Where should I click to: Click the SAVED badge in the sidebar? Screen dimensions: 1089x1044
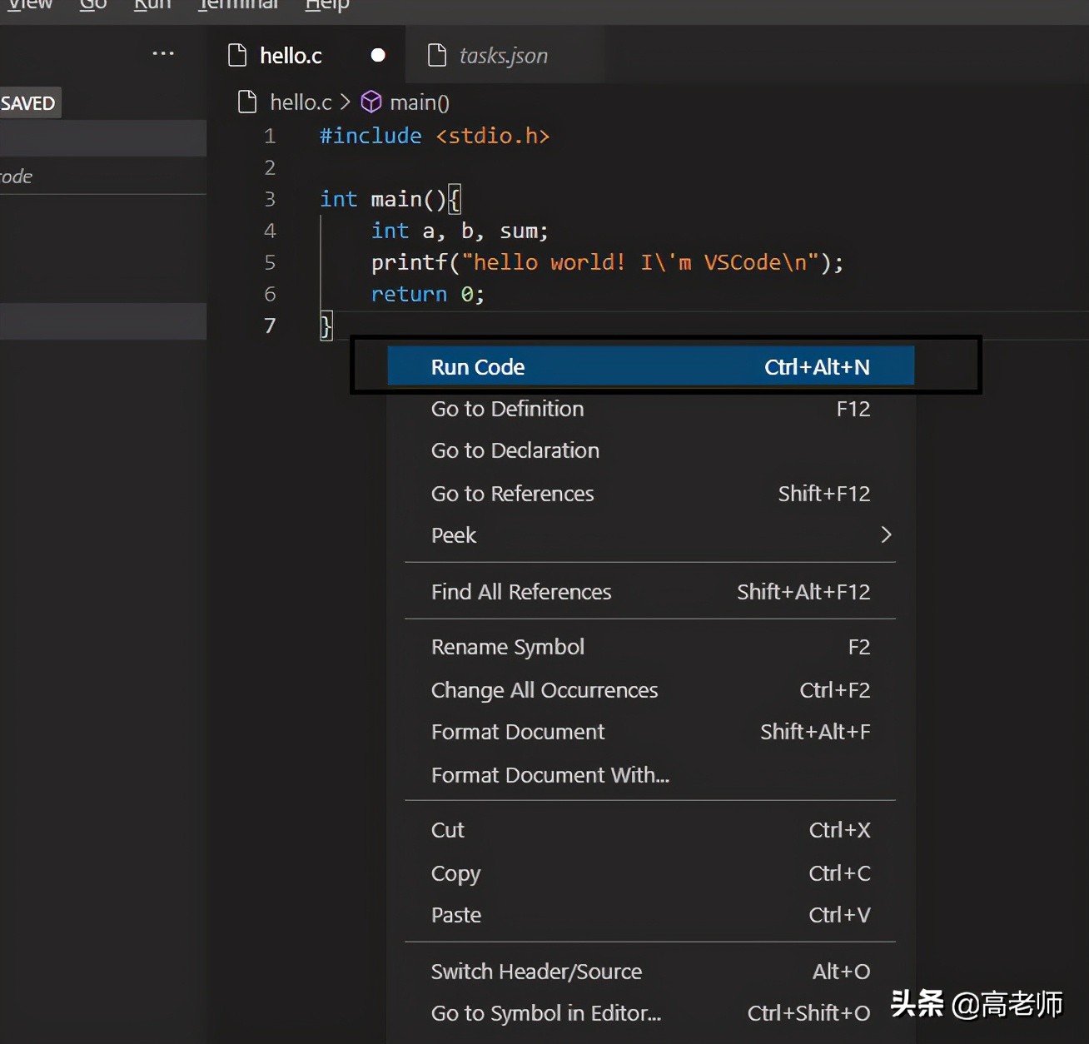28,103
